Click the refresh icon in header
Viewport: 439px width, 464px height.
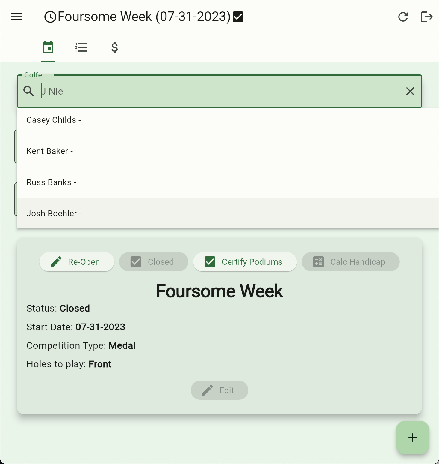point(403,17)
